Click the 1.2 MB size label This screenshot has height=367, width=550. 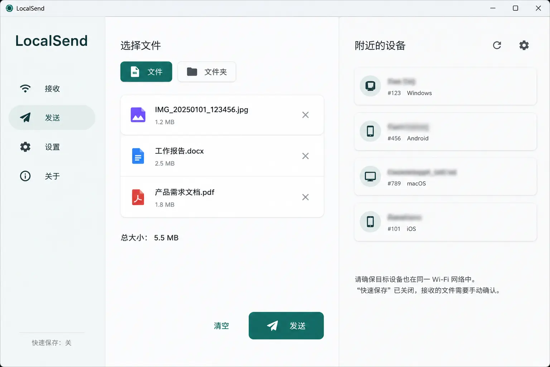[x=165, y=122]
